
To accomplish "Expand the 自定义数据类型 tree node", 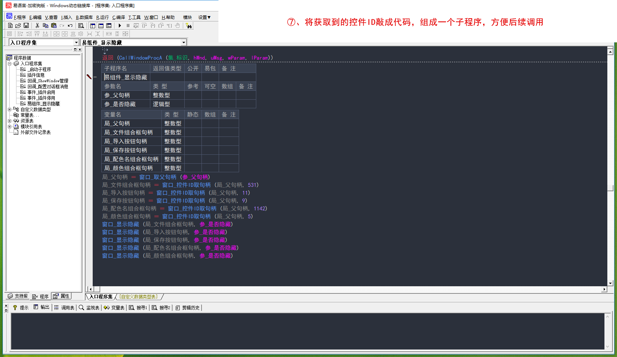I will [x=10, y=110].
